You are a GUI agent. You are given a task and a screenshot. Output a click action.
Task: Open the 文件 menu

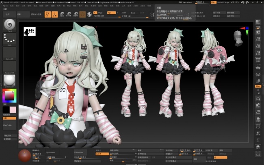47,6
